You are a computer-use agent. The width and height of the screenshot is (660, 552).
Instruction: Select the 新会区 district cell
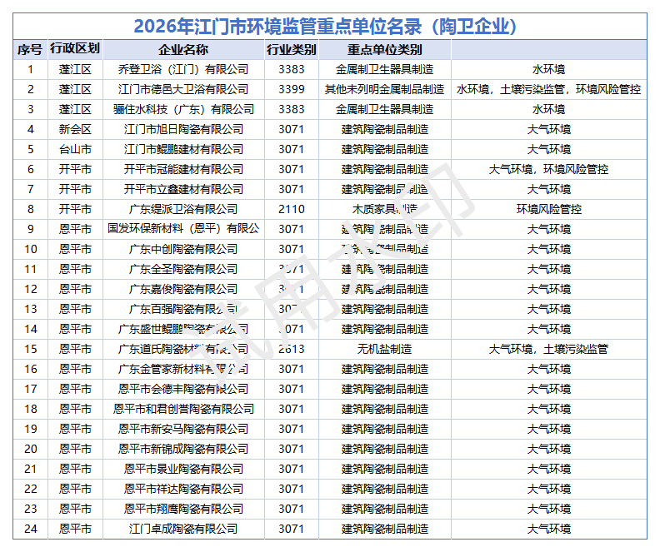75,129
